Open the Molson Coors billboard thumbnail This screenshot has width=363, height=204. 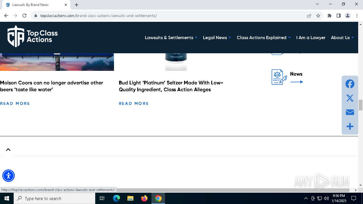tap(57, 62)
